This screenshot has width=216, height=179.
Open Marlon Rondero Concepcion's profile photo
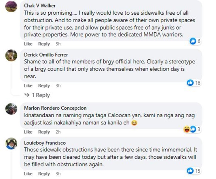click(11, 109)
